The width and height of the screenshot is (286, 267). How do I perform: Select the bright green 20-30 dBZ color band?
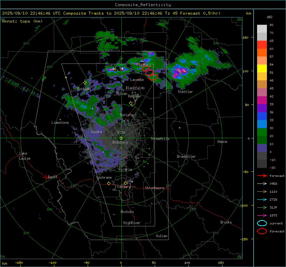point(262,132)
